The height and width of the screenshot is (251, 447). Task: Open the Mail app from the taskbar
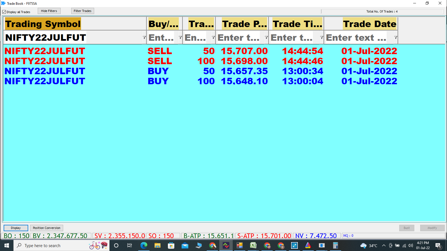[185, 245]
